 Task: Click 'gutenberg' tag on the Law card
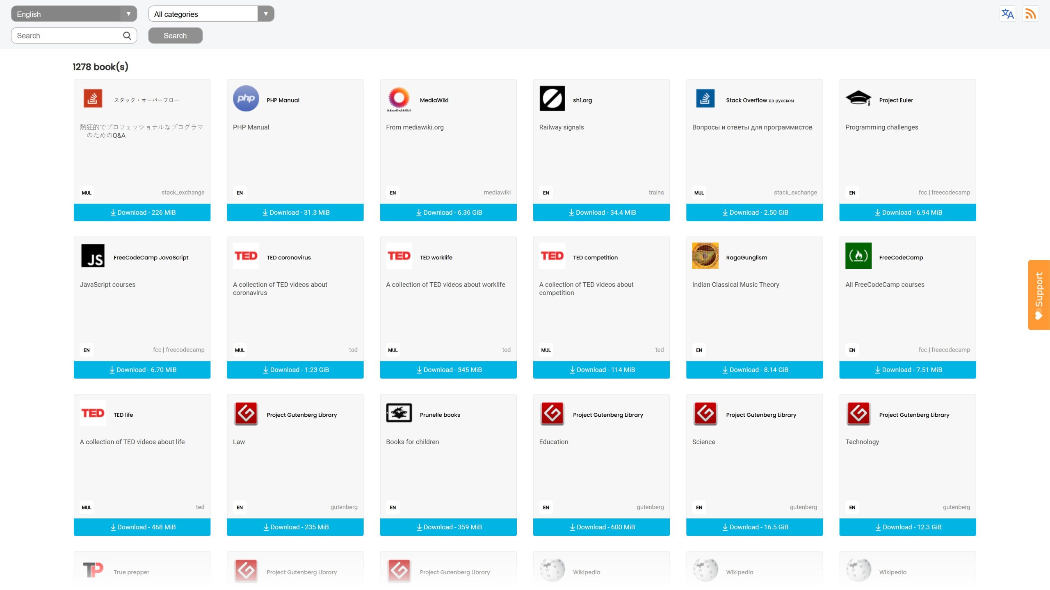(344, 507)
